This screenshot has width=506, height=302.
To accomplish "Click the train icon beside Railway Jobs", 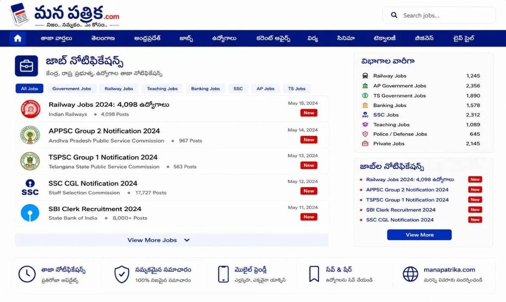I will (x=365, y=76).
